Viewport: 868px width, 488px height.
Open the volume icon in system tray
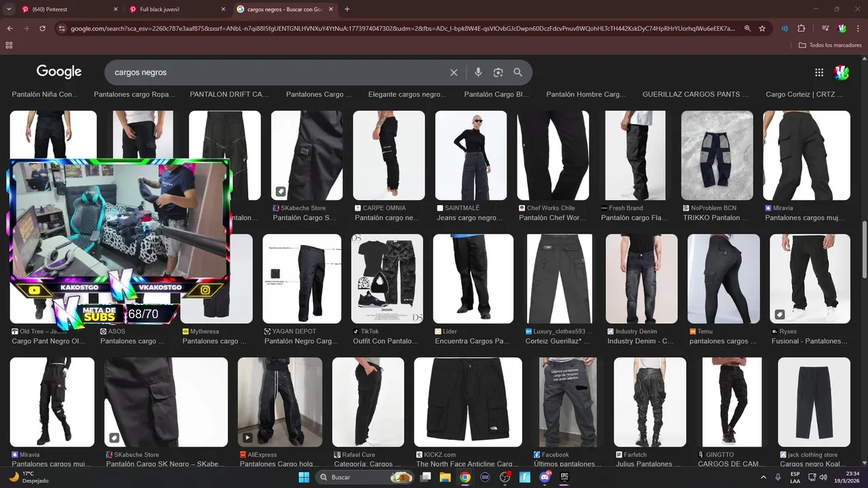coord(823,477)
